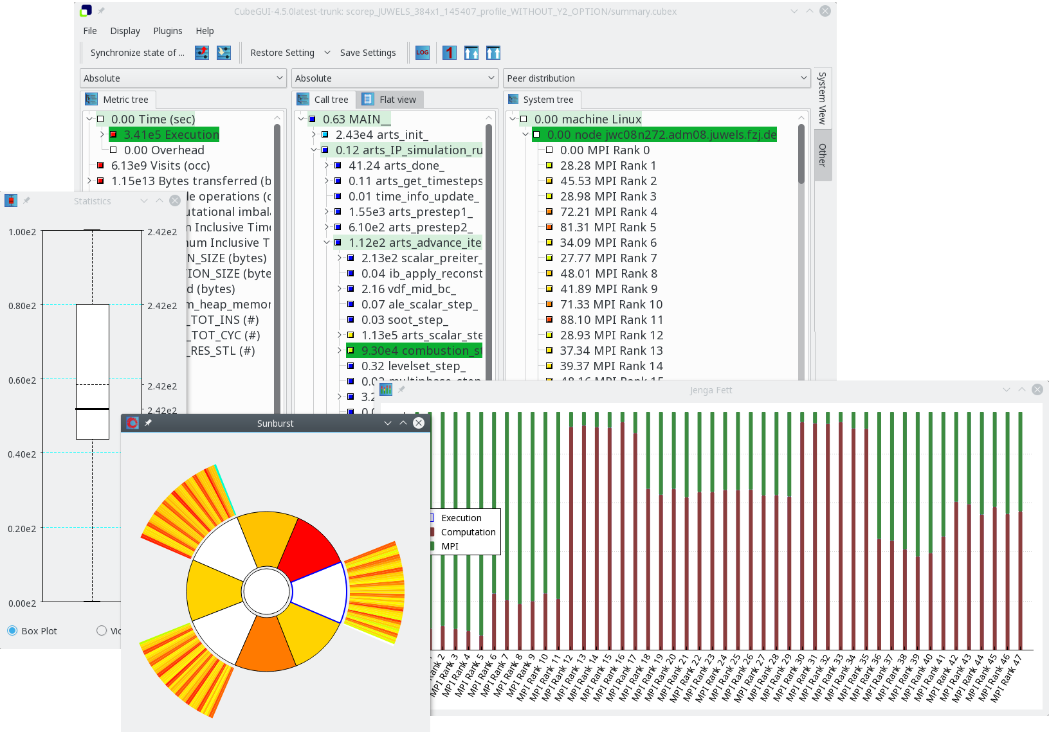Click the red square icon for MPI Rank 11
The height and width of the screenshot is (732, 1049).
pos(549,319)
